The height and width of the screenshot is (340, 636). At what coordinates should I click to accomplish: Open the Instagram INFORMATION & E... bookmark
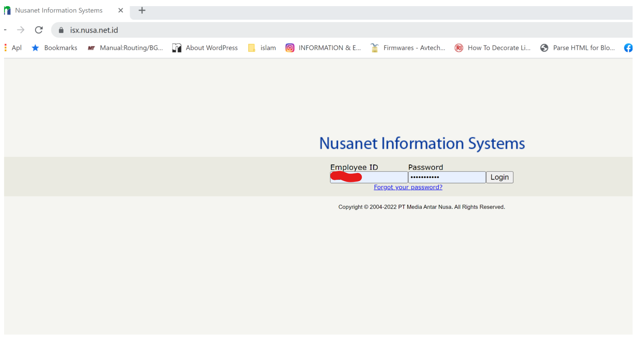pos(323,48)
